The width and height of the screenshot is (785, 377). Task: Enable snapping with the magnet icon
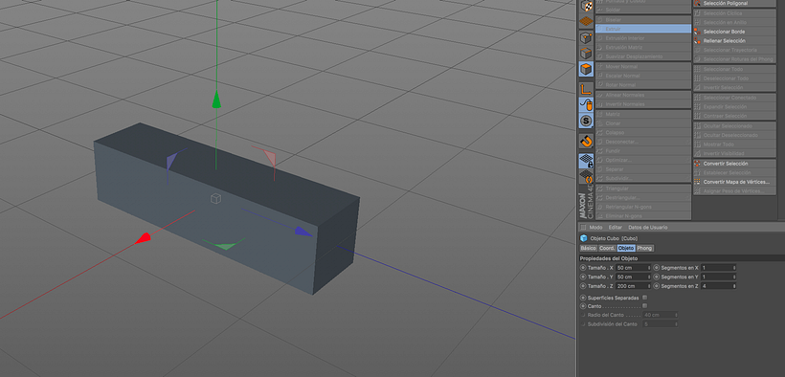pyautogui.click(x=586, y=142)
